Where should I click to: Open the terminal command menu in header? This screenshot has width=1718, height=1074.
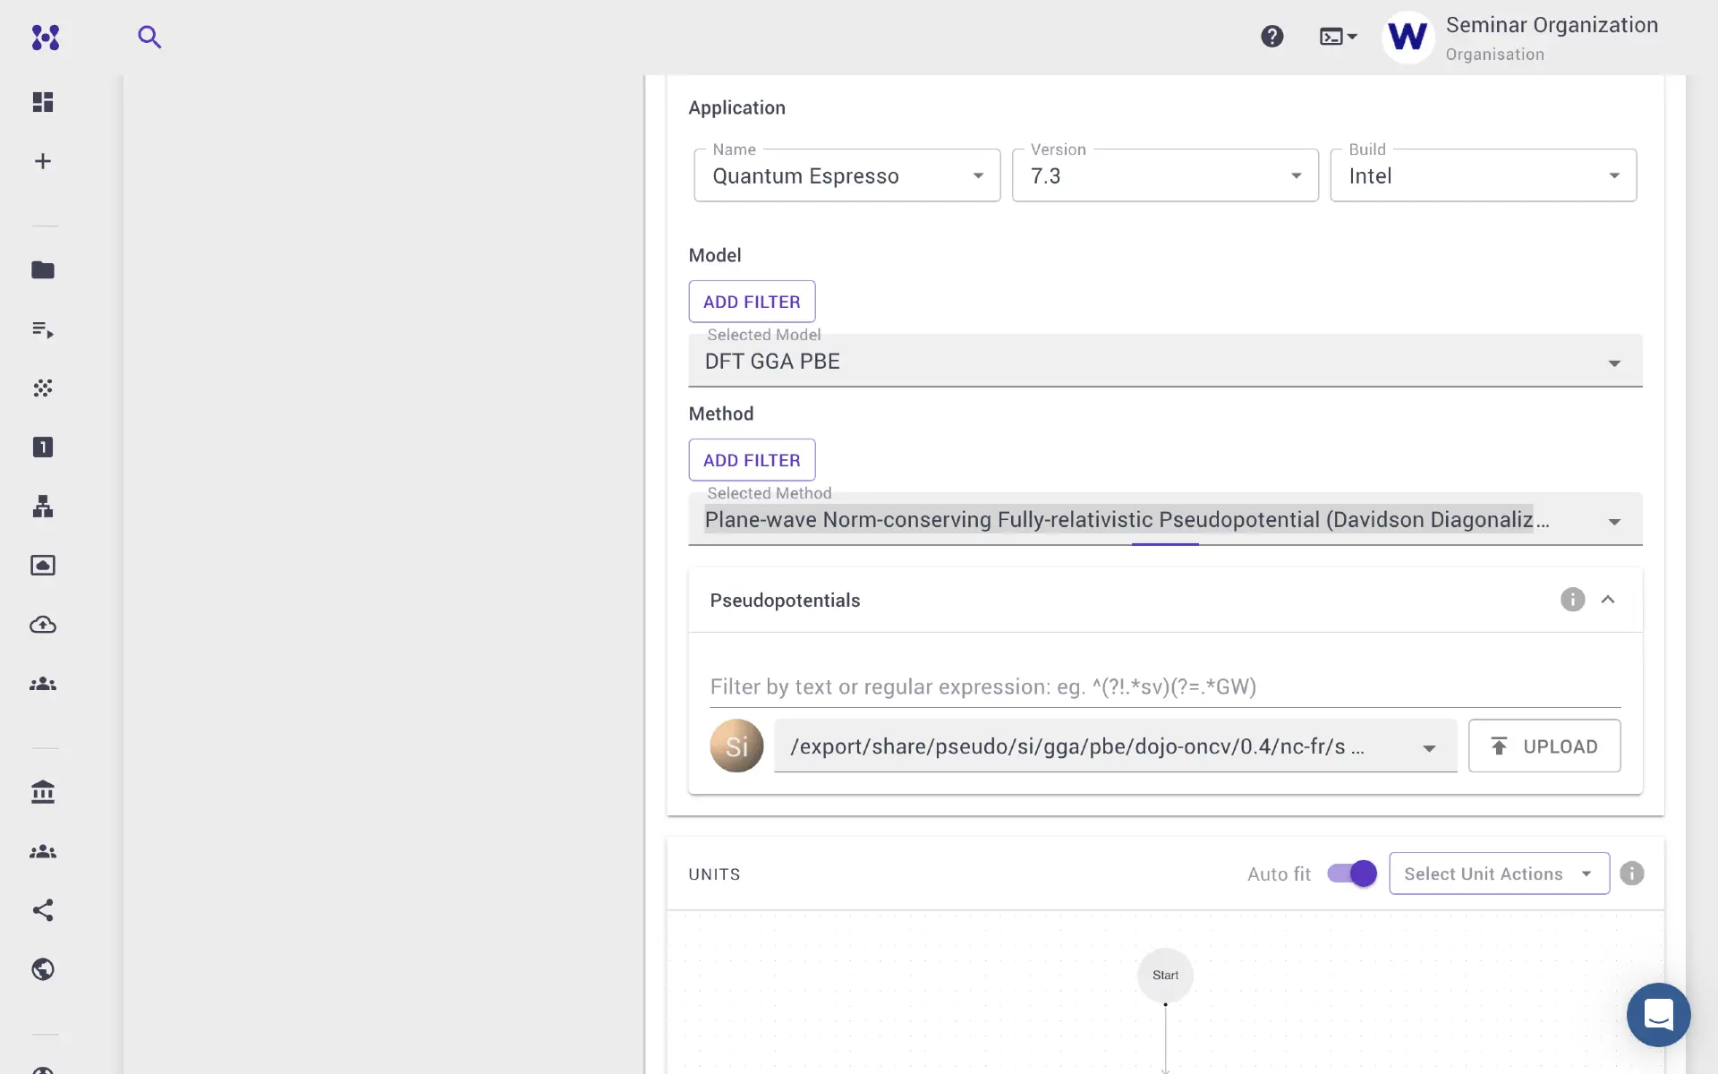[1338, 37]
